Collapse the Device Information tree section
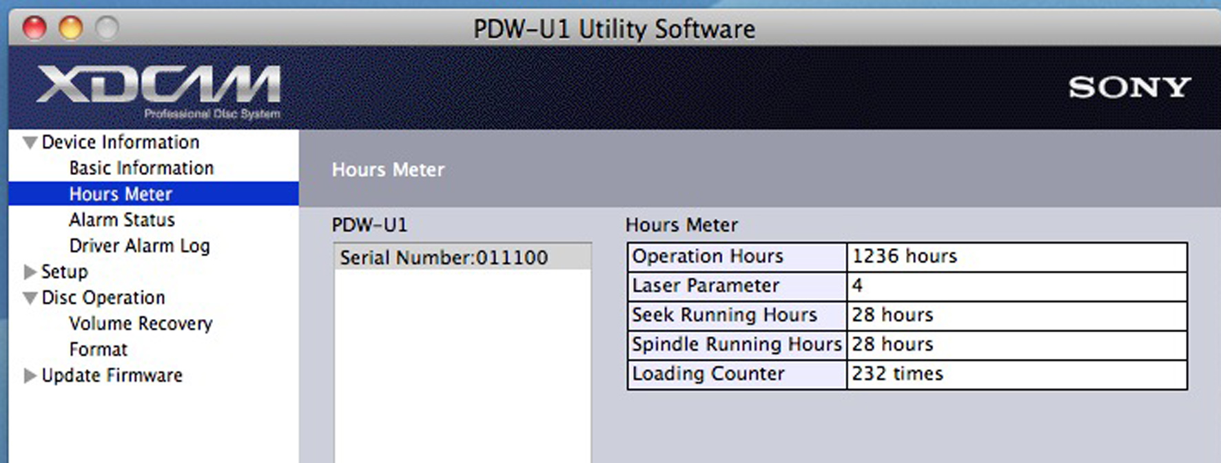The width and height of the screenshot is (1221, 463). pos(30,143)
